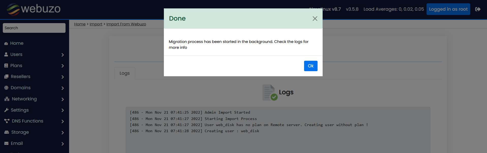487x153 pixels.
Task: Expand the Domains submenu arrow
Action: [62, 88]
